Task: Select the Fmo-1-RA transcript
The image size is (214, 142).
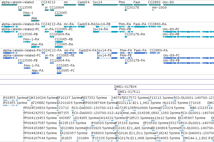Action: (x=27, y=42)
